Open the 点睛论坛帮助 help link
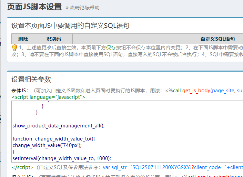Screen dimensions: 243x177 point(84,8)
